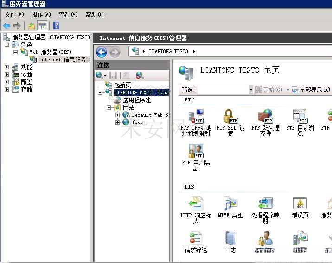Select the 配置 configuration node
The width and height of the screenshot is (332, 263).
[26, 82]
